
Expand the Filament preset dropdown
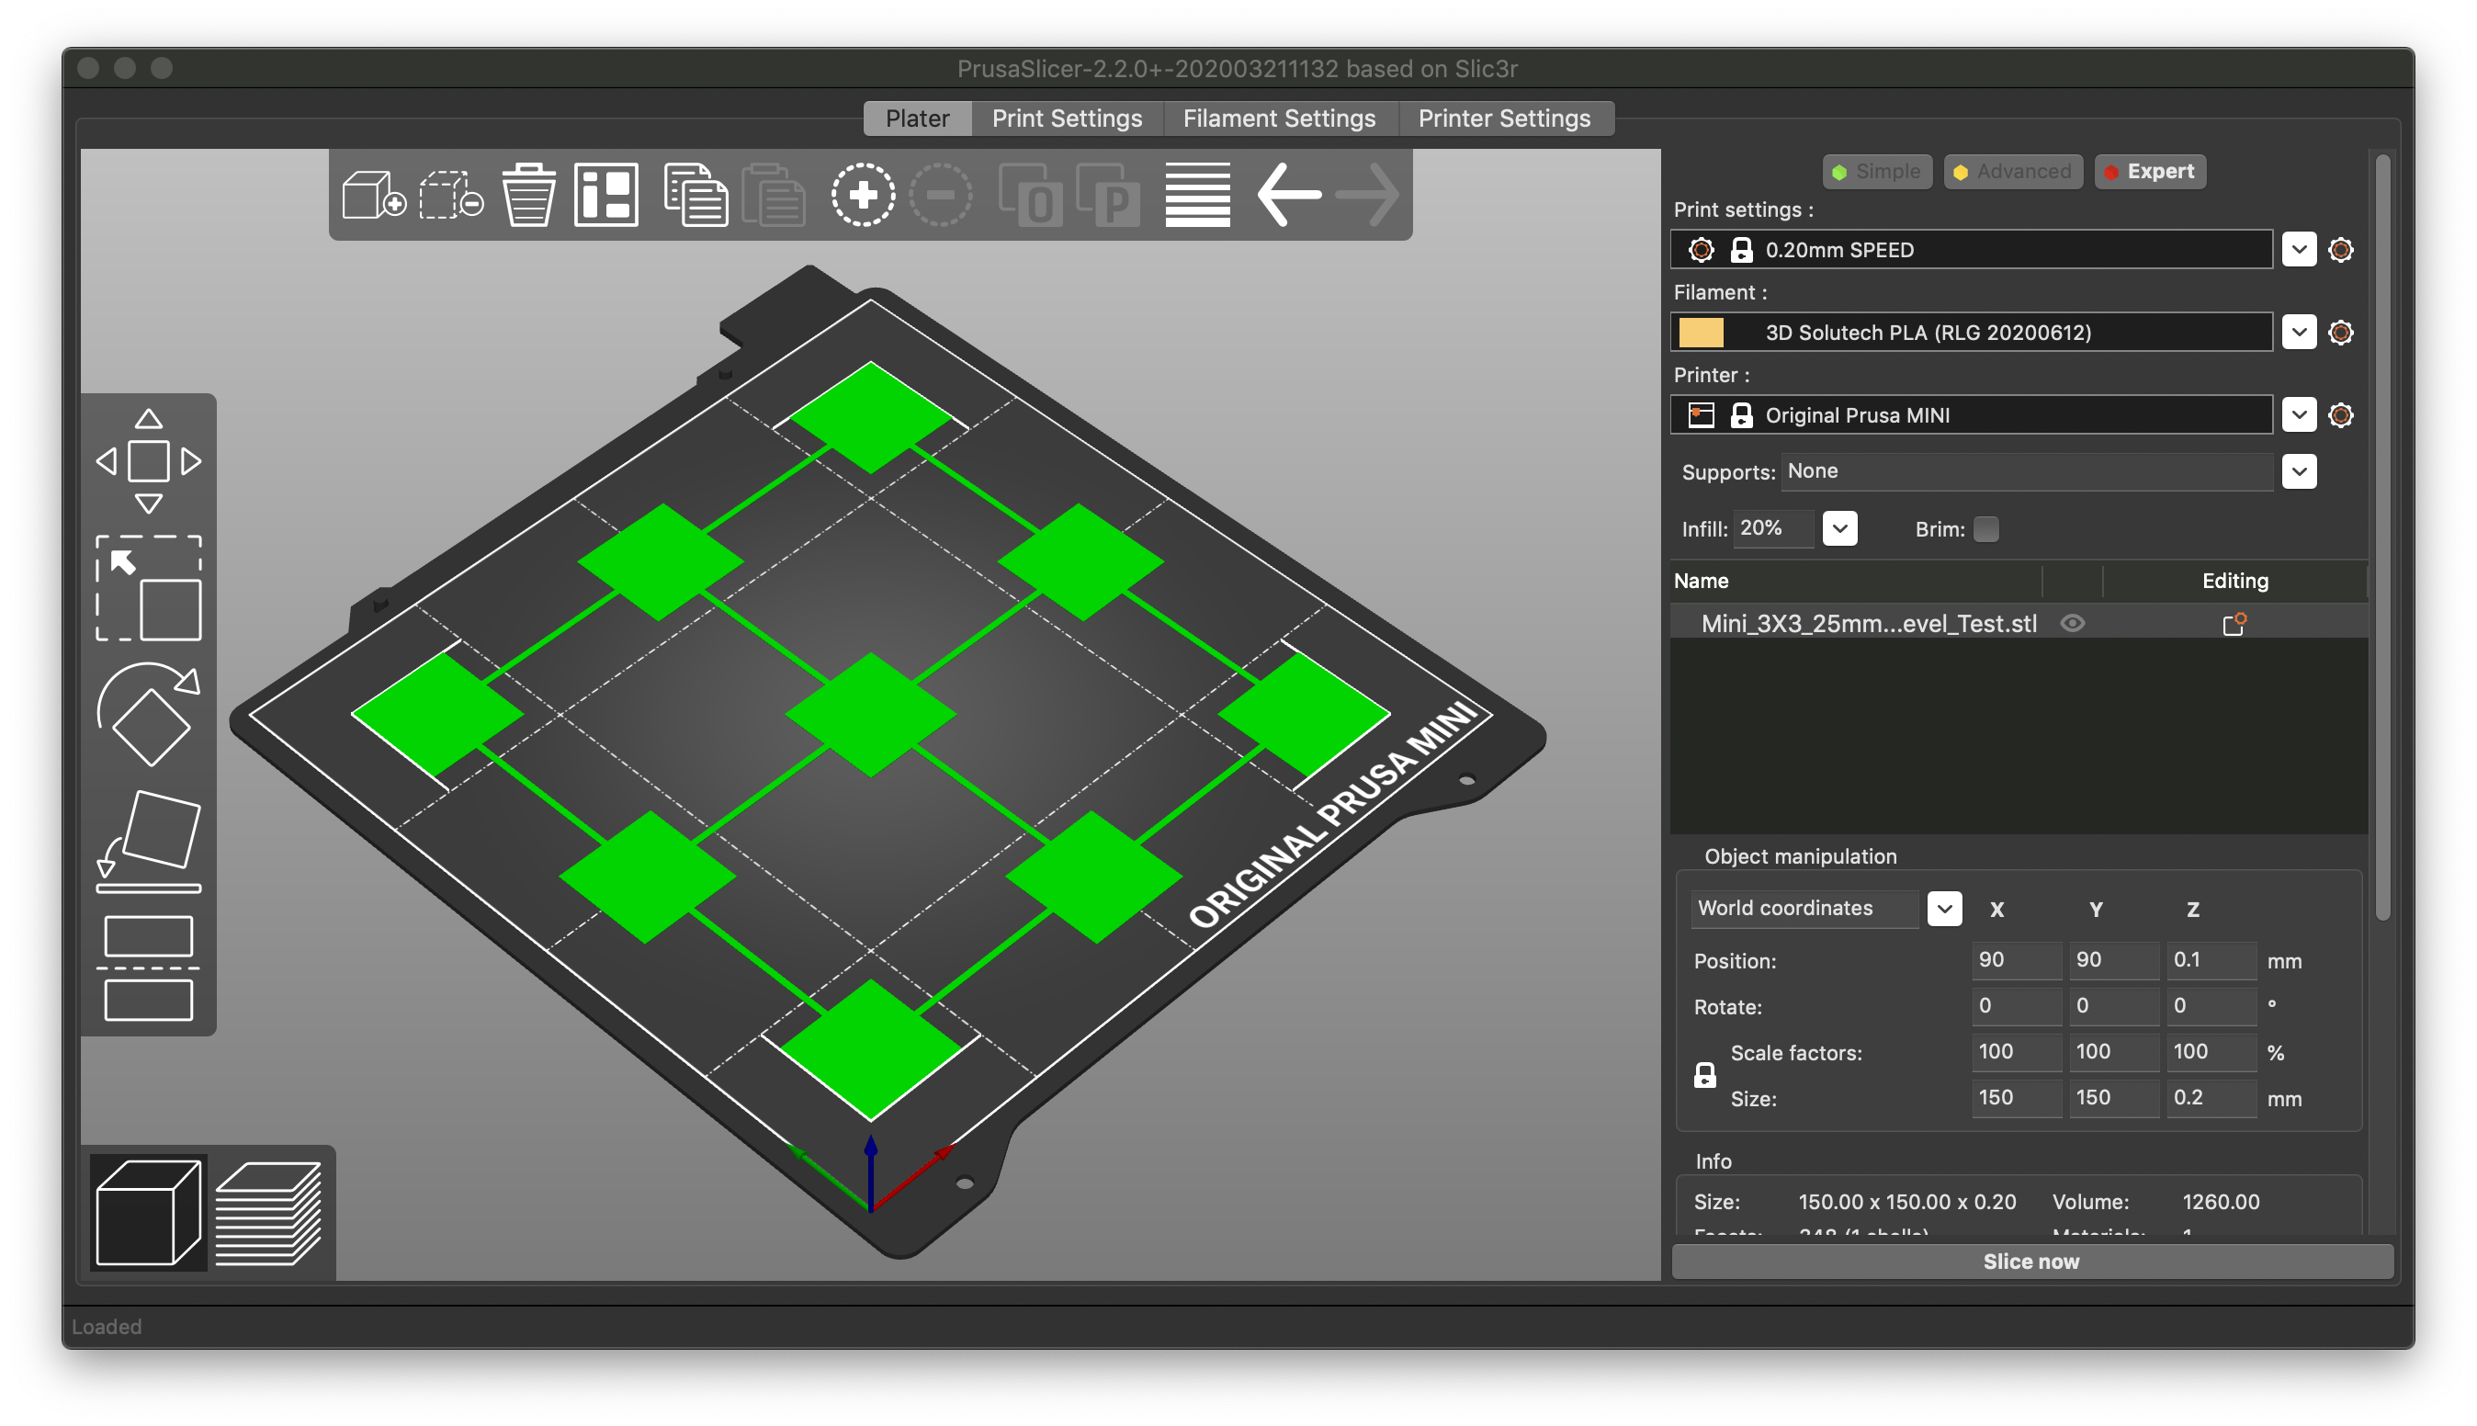tap(2300, 332)
